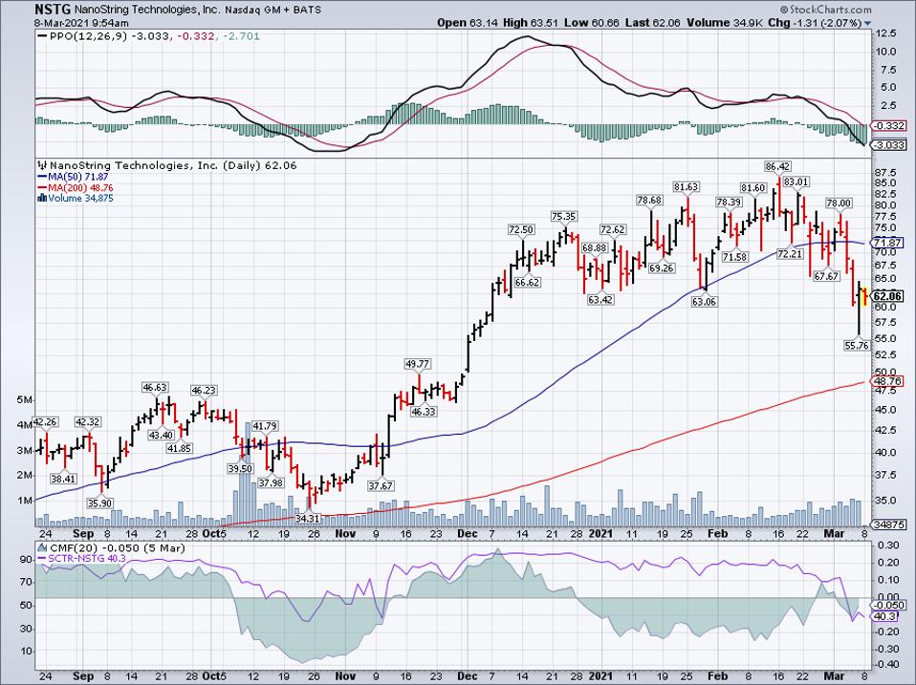Click the Open 63.14 value
916x685 pixels.
[x=468, y=23]
